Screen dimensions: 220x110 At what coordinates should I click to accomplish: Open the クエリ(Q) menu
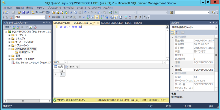(x=41, y=8)
